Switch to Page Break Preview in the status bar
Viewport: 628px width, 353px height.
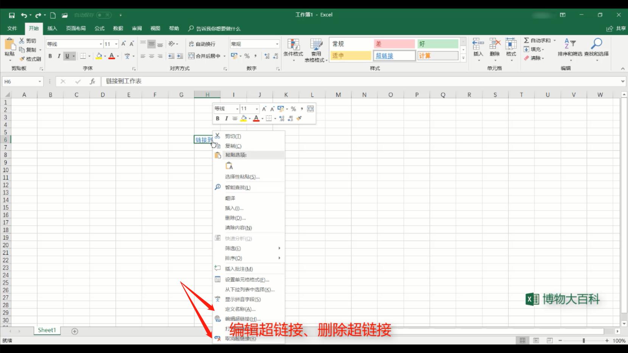(550, 341)
